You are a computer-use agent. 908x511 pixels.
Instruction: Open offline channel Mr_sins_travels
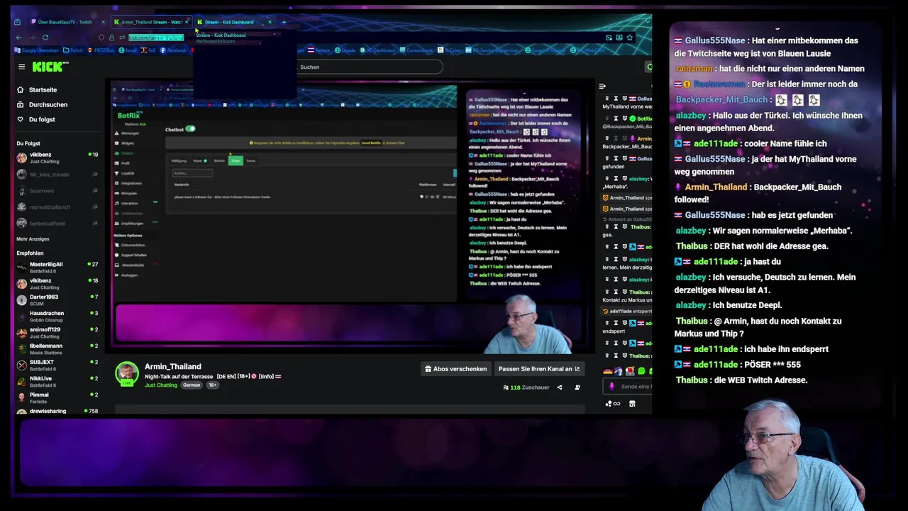[57, 175]
